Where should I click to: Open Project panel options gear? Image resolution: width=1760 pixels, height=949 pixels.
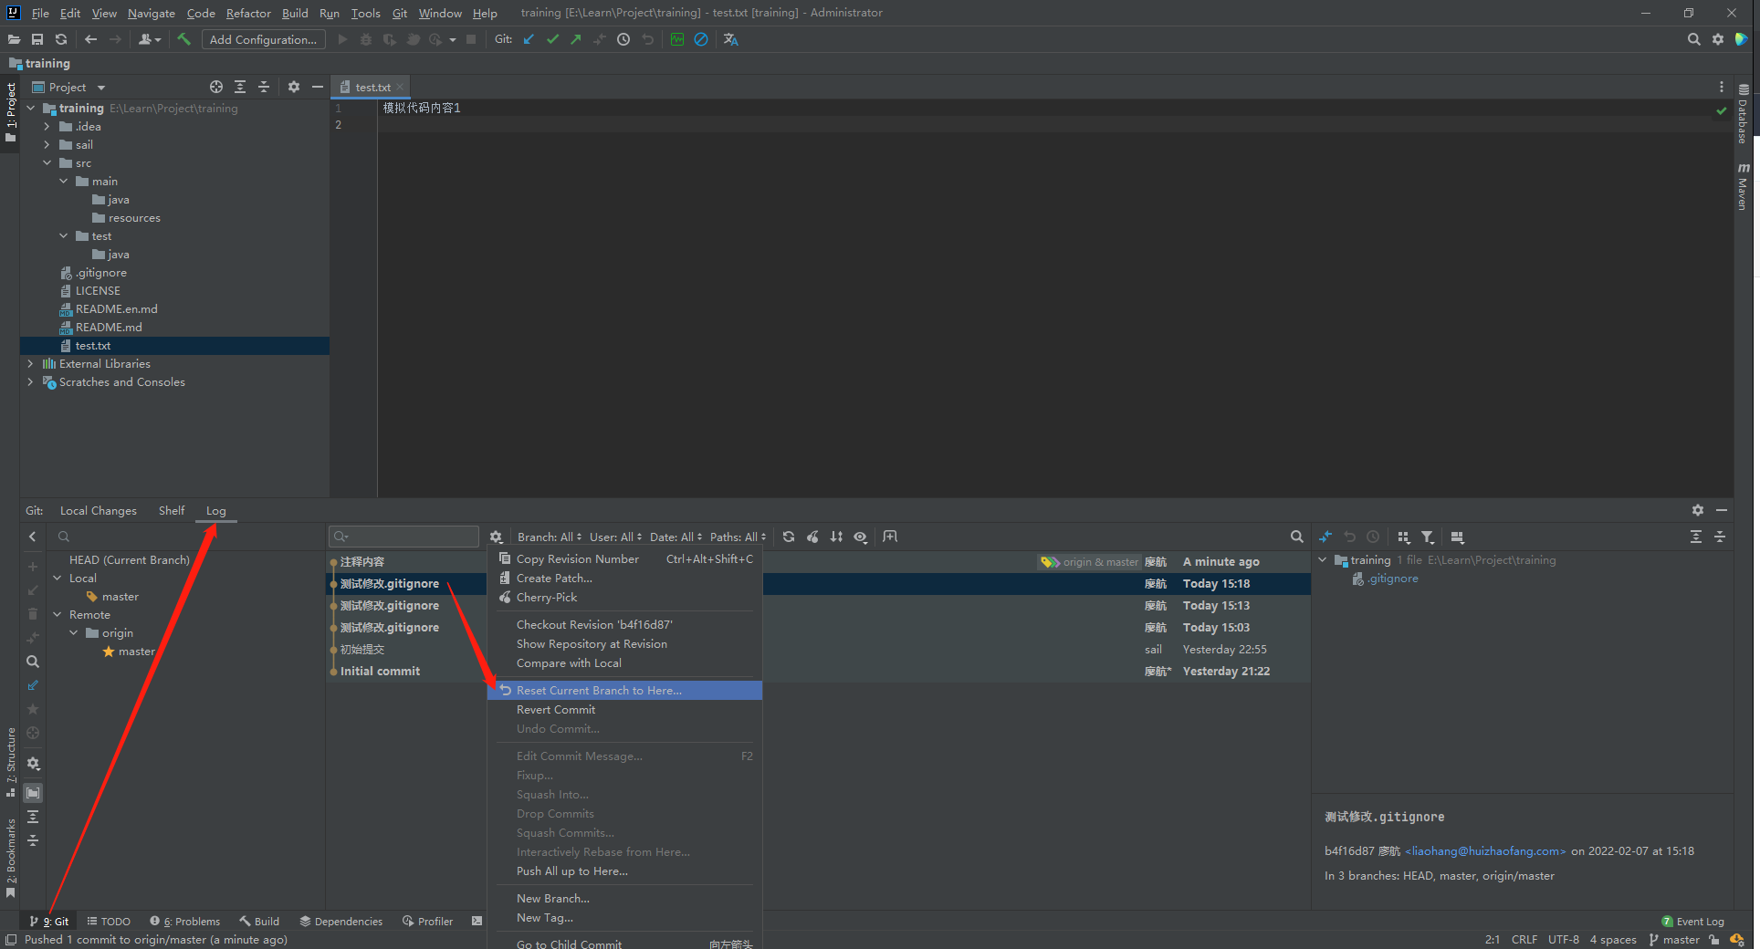(x=293, y=87)
